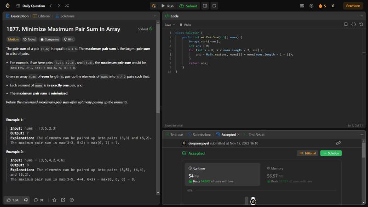
Task: Open the settings gear icon
Action: (311, 6)
